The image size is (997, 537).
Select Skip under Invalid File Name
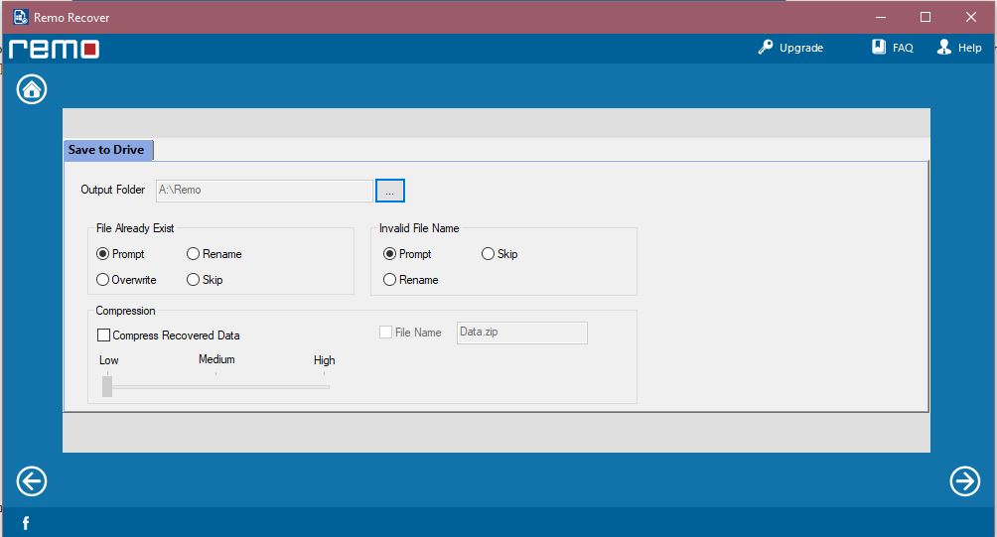[x=489, y=254]
